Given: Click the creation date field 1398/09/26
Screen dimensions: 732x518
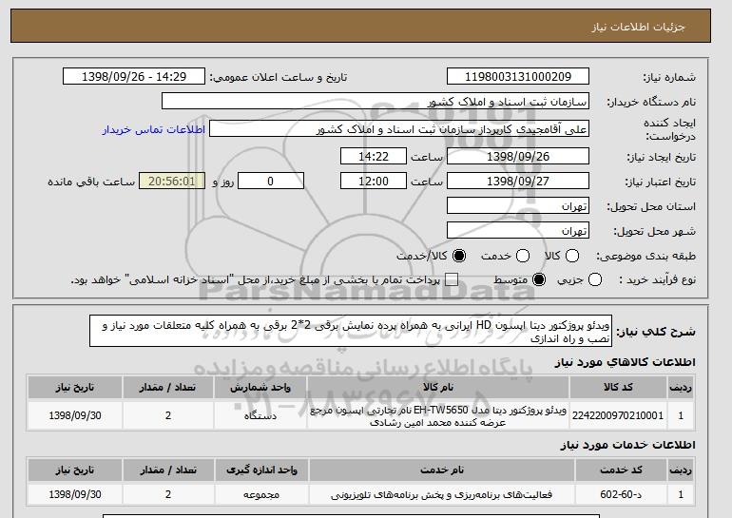Looking at the screenshot, I should coord(518,156).
